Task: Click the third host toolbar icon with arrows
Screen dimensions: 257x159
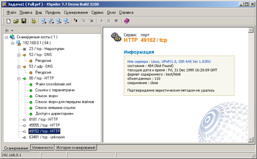Action: click(x=59, y=21)
